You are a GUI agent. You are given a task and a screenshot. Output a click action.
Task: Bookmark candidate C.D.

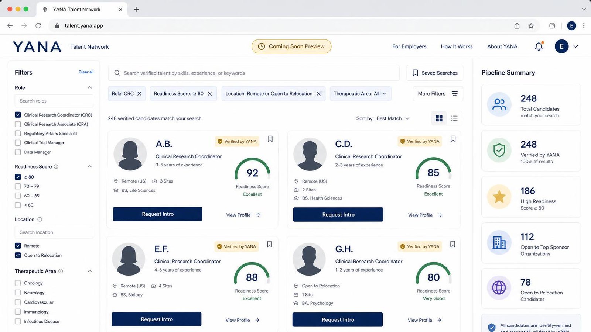click(453, 139)
